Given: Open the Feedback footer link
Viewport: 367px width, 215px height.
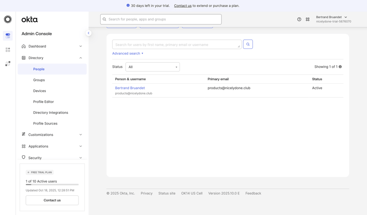Looking at the screenshot, I should pos(253,193).
